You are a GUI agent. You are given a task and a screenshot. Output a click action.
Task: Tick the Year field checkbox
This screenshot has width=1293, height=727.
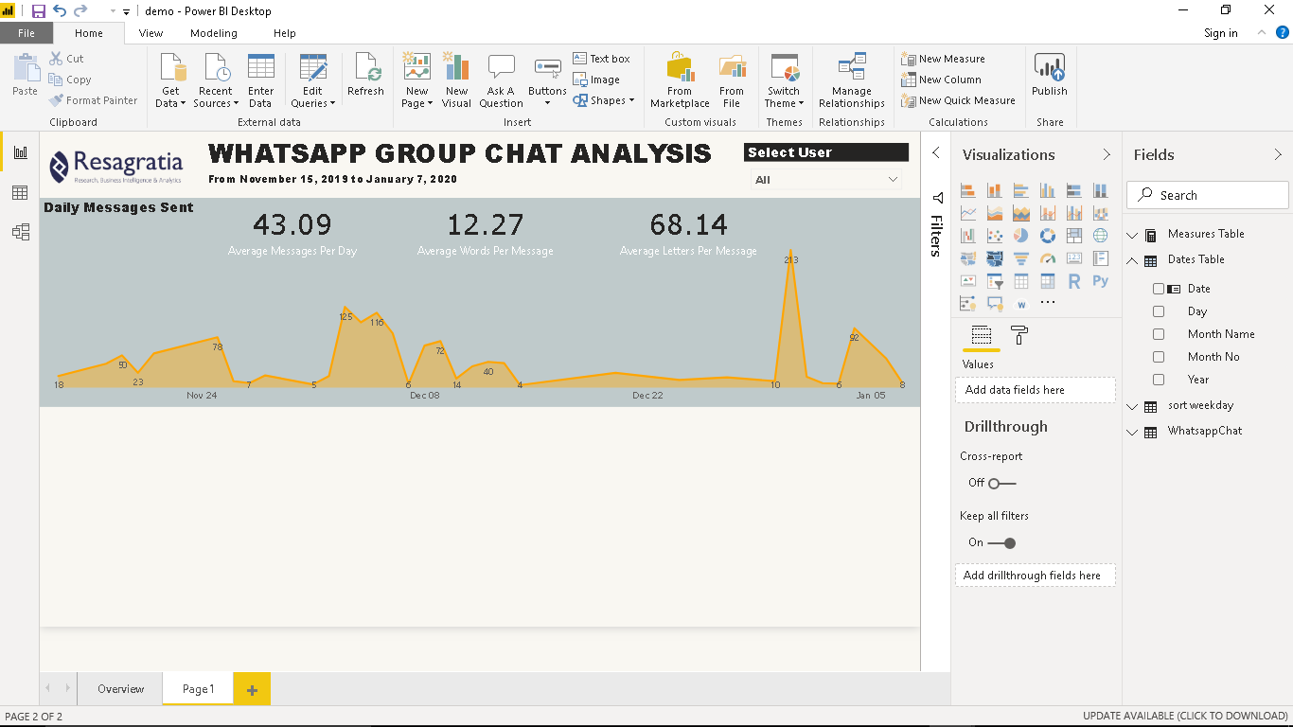click(x=1159, y=380)
